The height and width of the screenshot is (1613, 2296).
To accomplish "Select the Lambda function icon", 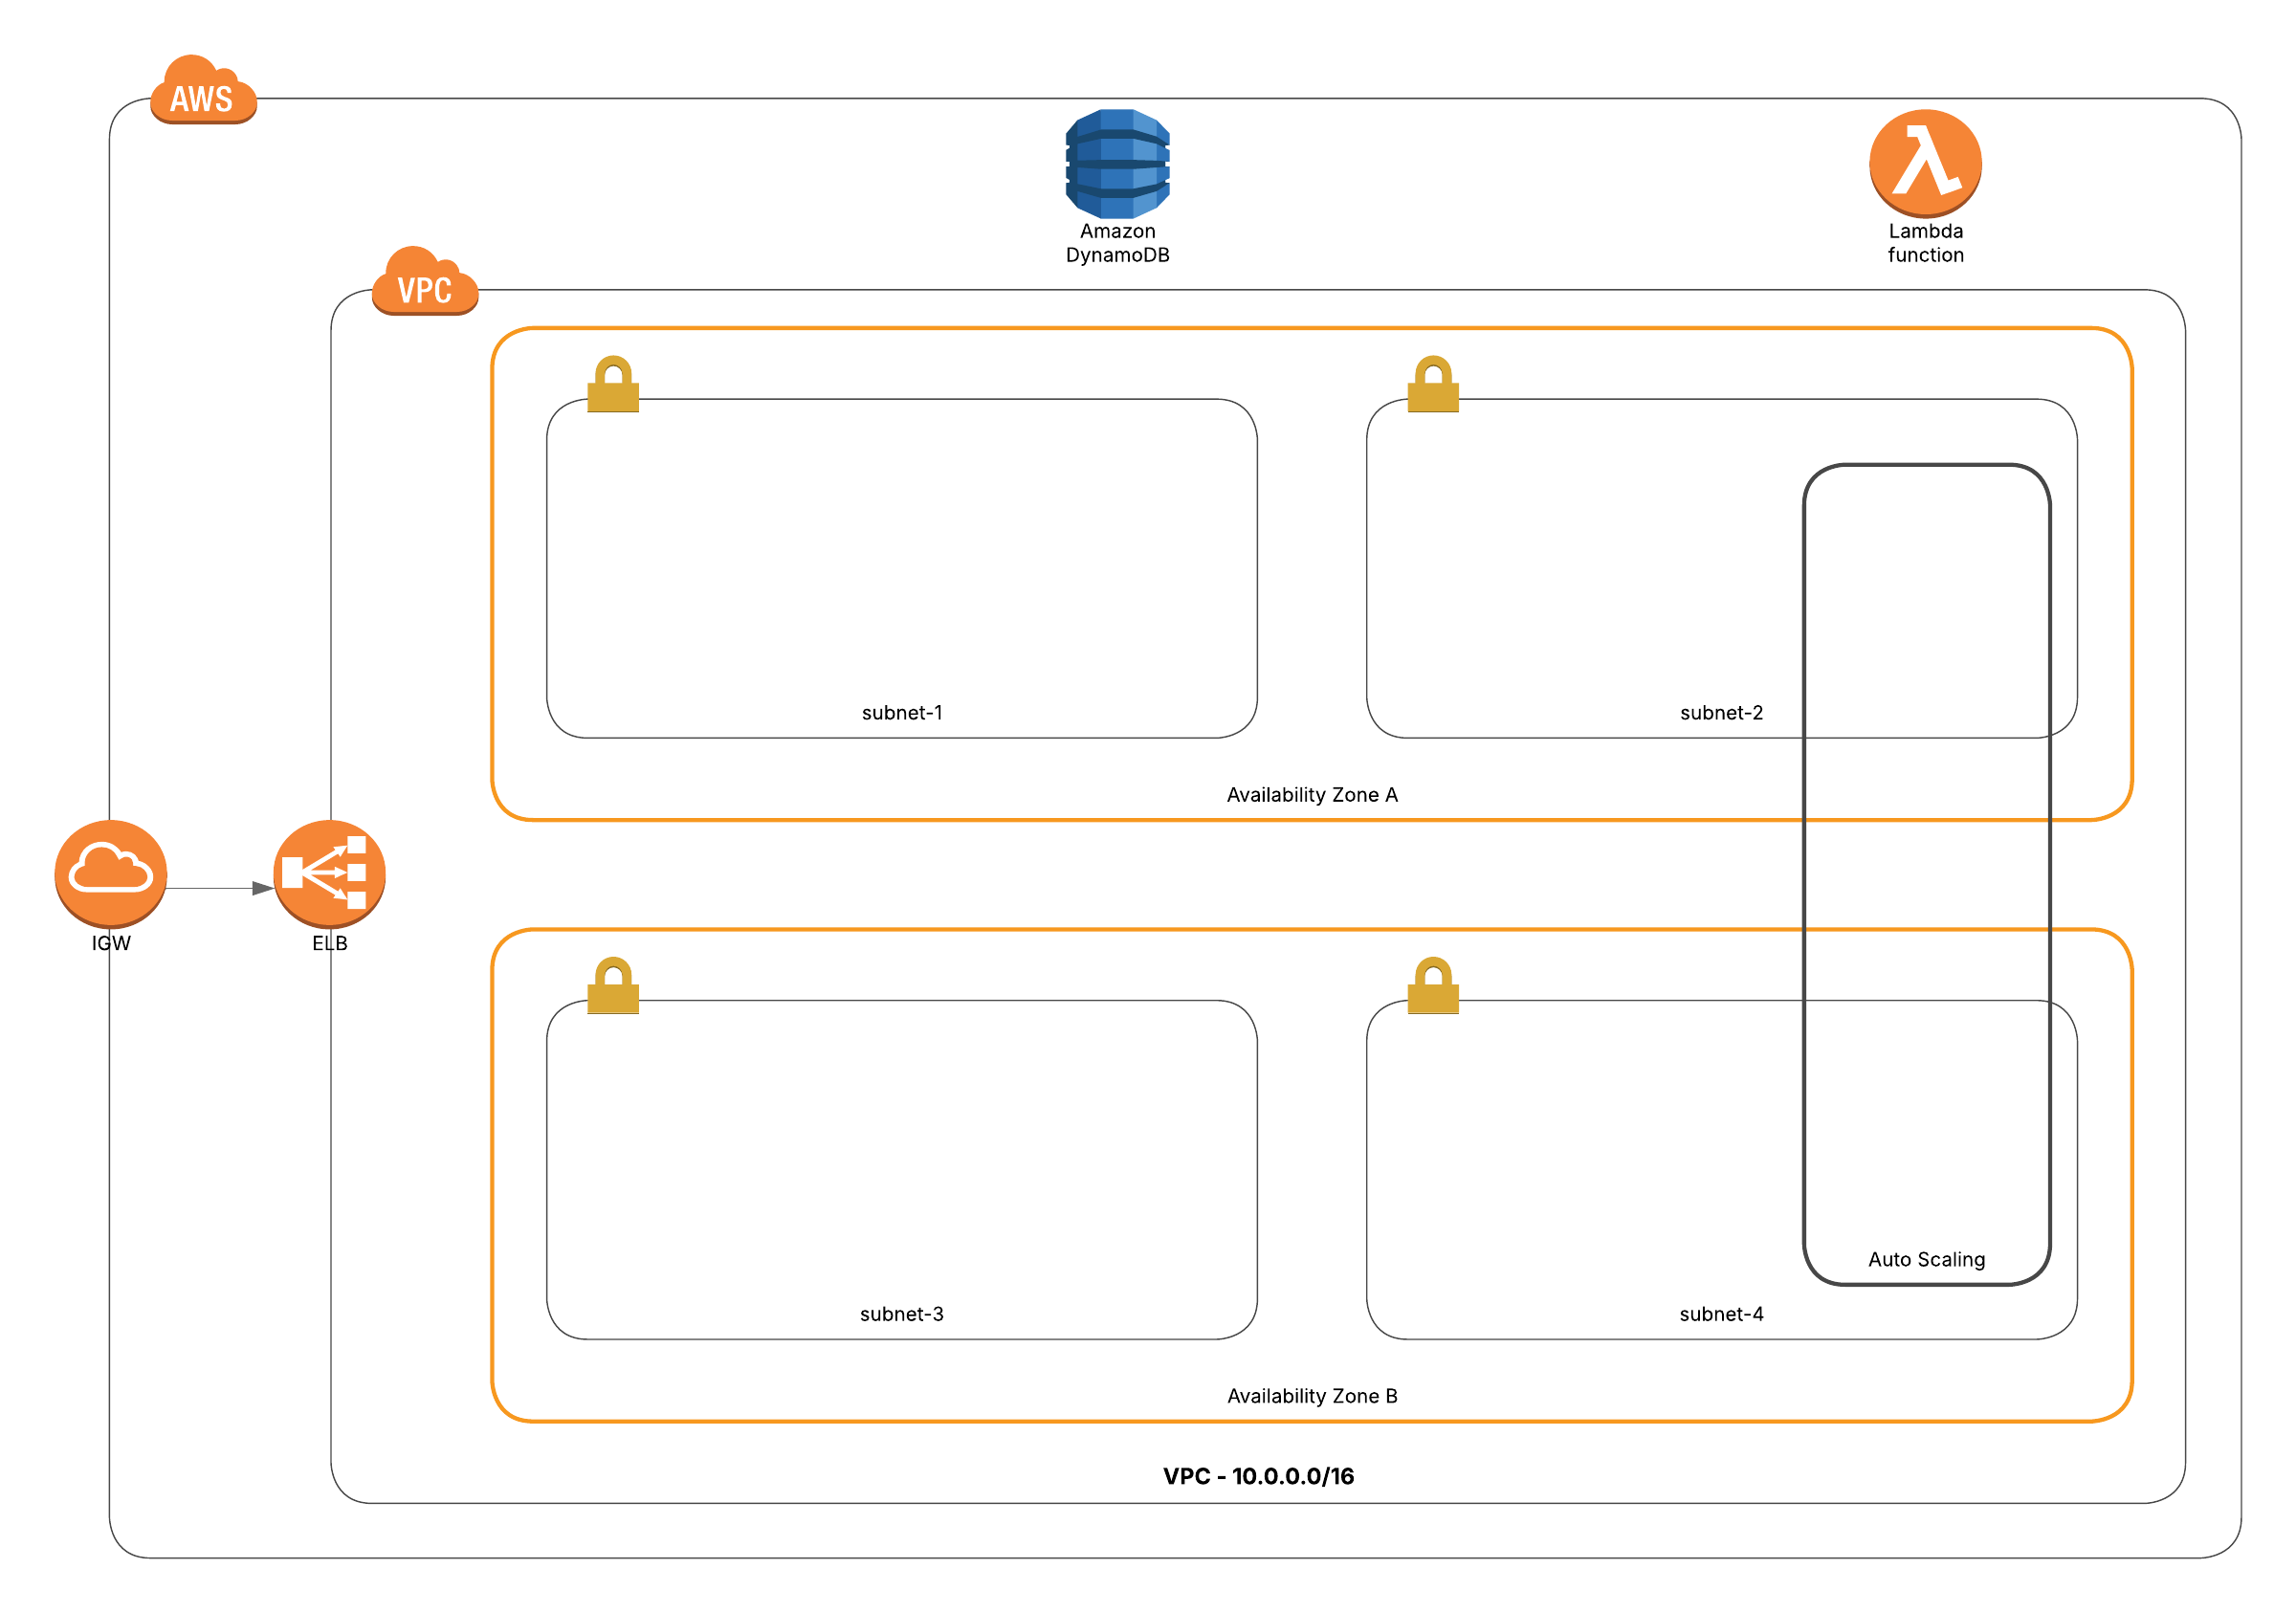I will click(x=1925, y=161).
